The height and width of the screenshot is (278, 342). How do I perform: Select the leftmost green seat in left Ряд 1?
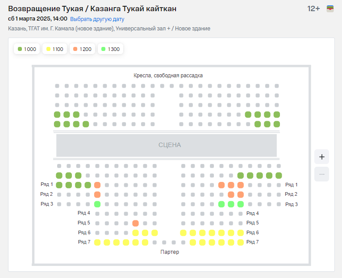(x=59, y=185)
